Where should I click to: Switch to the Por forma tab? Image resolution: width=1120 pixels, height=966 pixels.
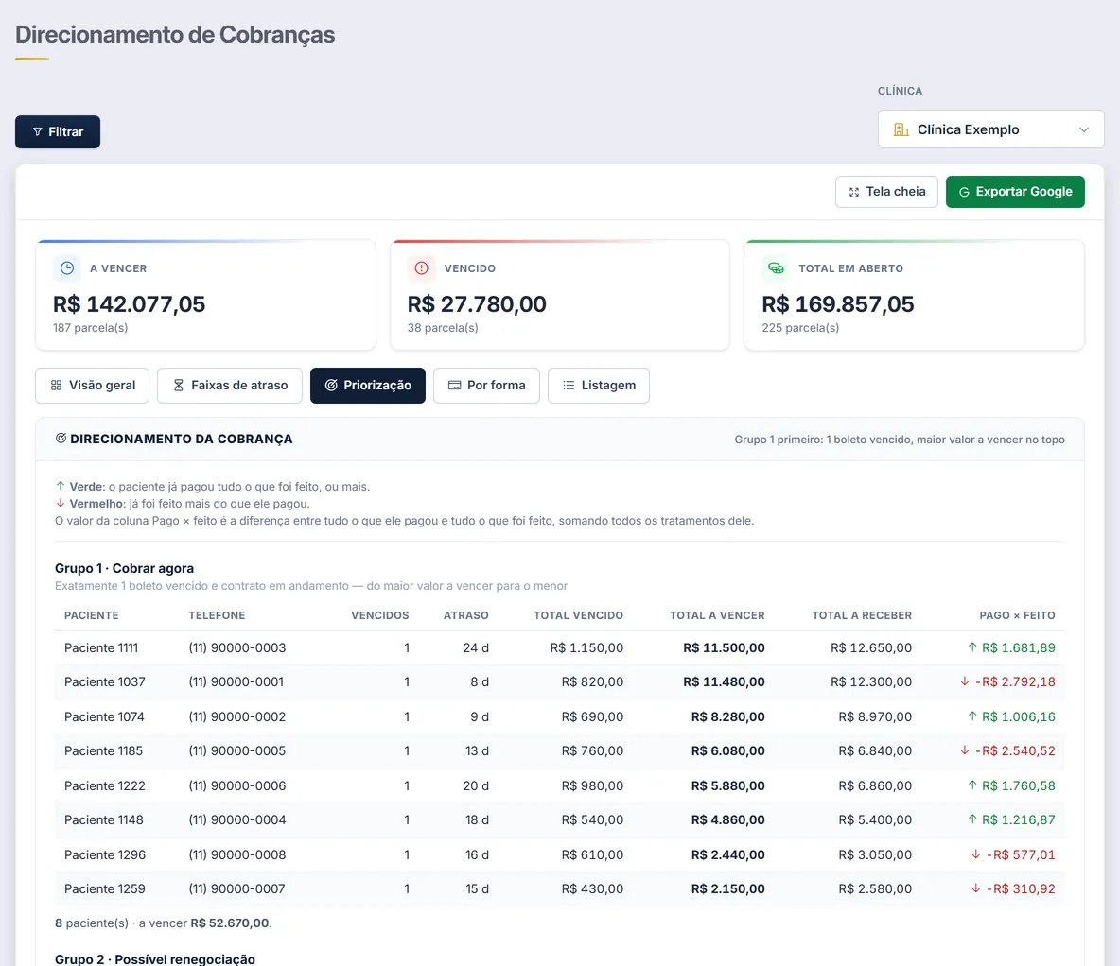(486, 386)
